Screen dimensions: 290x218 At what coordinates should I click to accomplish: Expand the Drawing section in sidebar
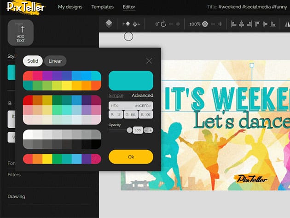click(x=16, y=196)
